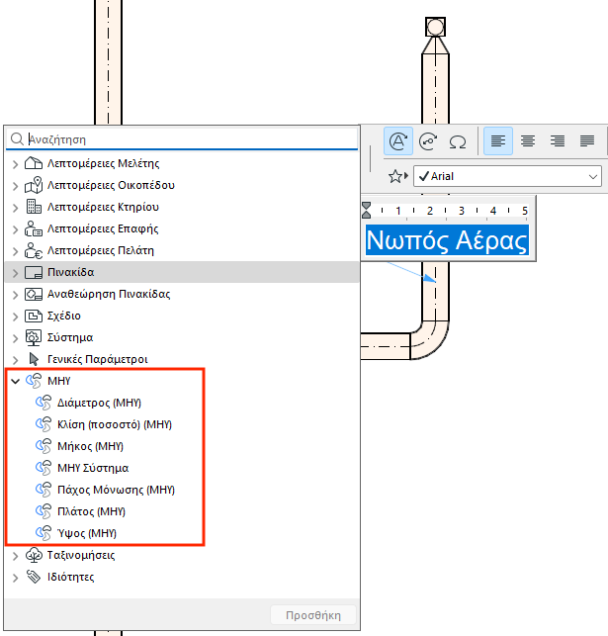Expand Λεπτομέρειες Κτηρίου group
Screen dimensions: 608x636
(16, 208)
